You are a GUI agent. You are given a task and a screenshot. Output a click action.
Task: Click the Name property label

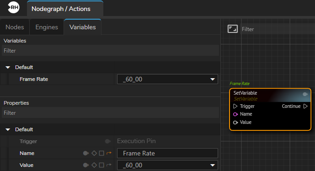point(27,153)
